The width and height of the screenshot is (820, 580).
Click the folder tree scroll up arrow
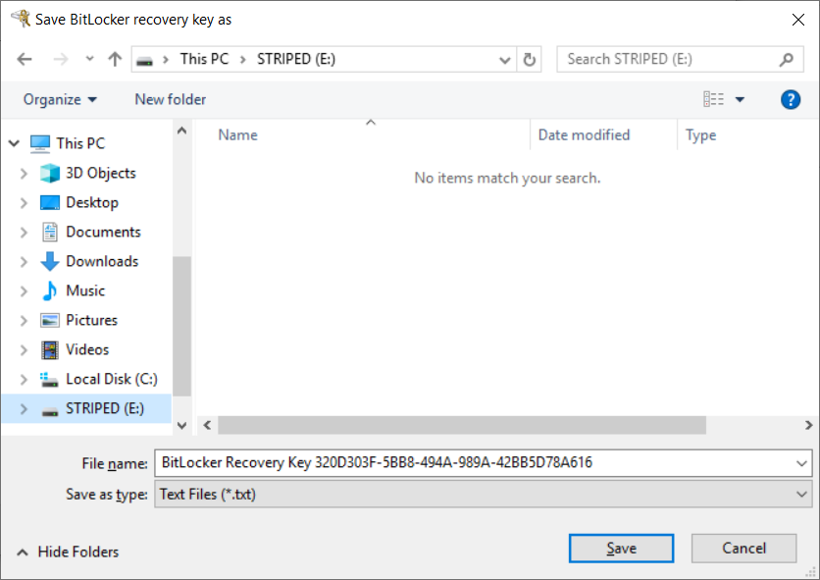point(182,131)
